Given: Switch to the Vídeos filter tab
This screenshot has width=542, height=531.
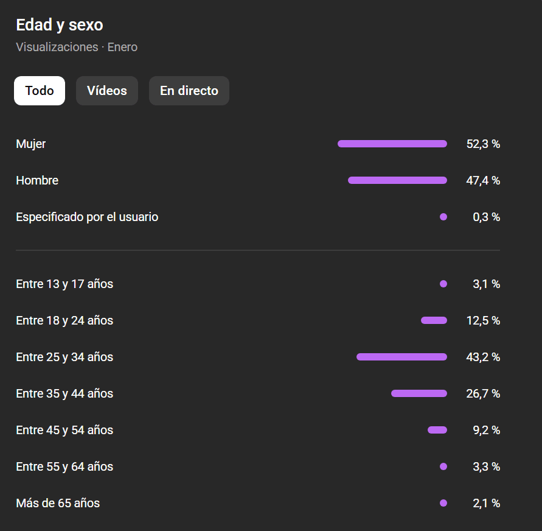Looking at the screenshot, I should tap(106, 90).
